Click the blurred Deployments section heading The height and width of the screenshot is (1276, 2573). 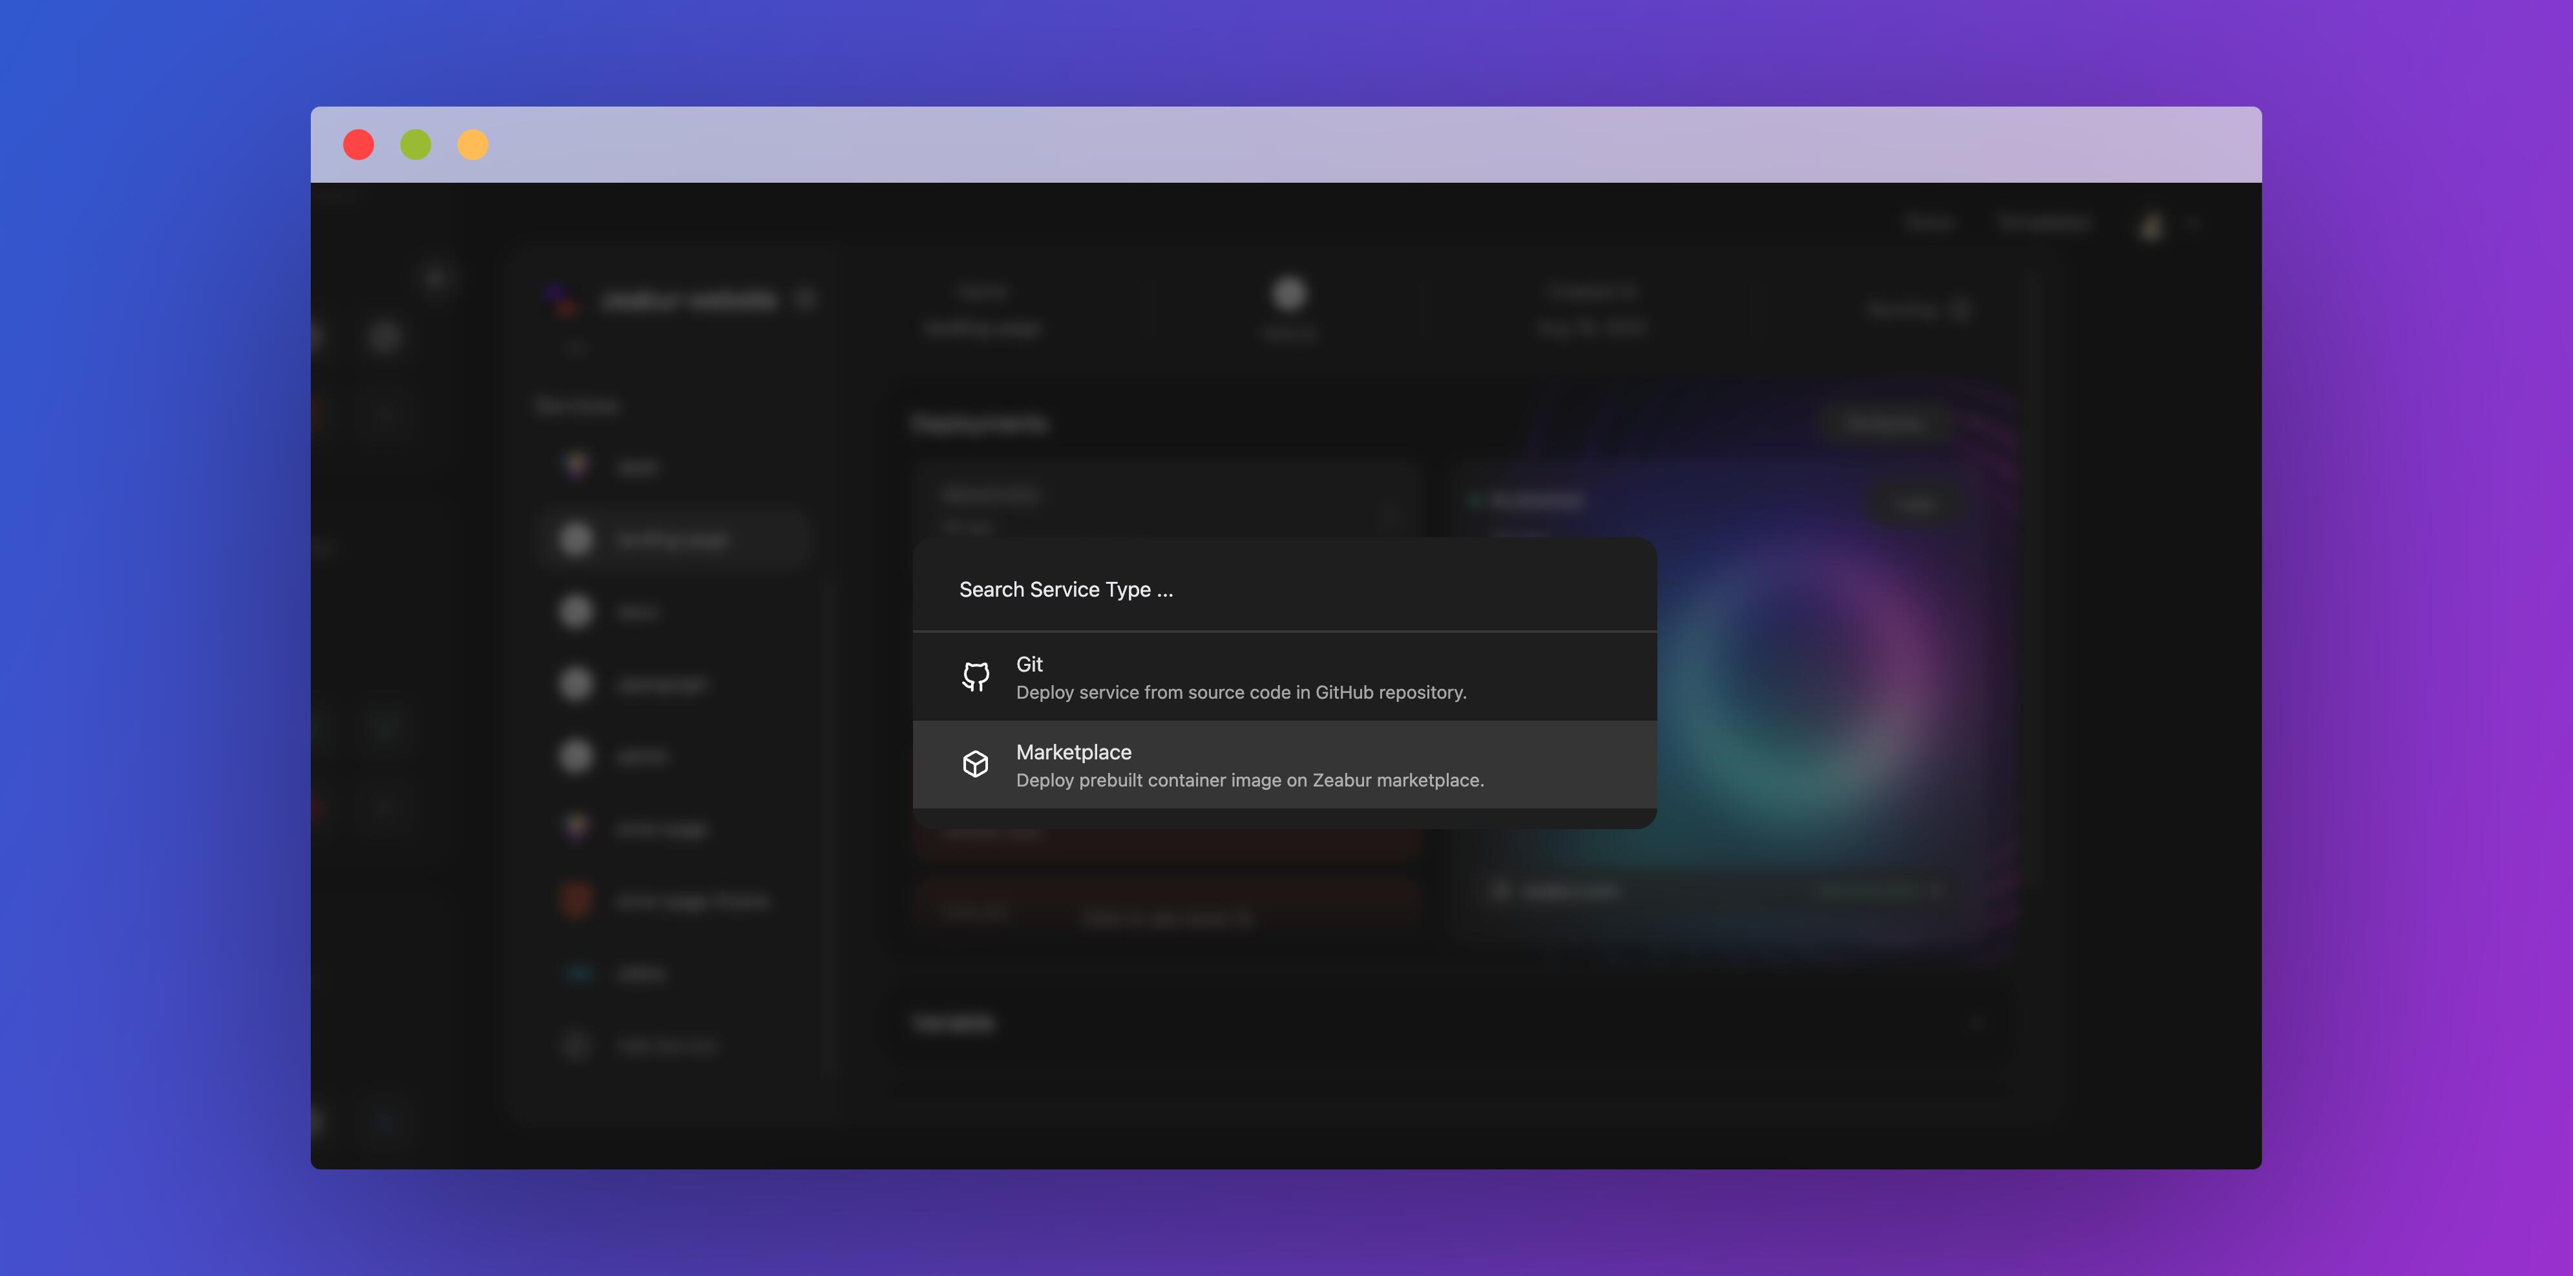(980, 424)
